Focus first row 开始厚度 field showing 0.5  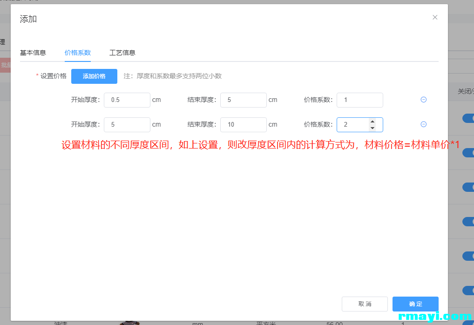click(127, 100)
